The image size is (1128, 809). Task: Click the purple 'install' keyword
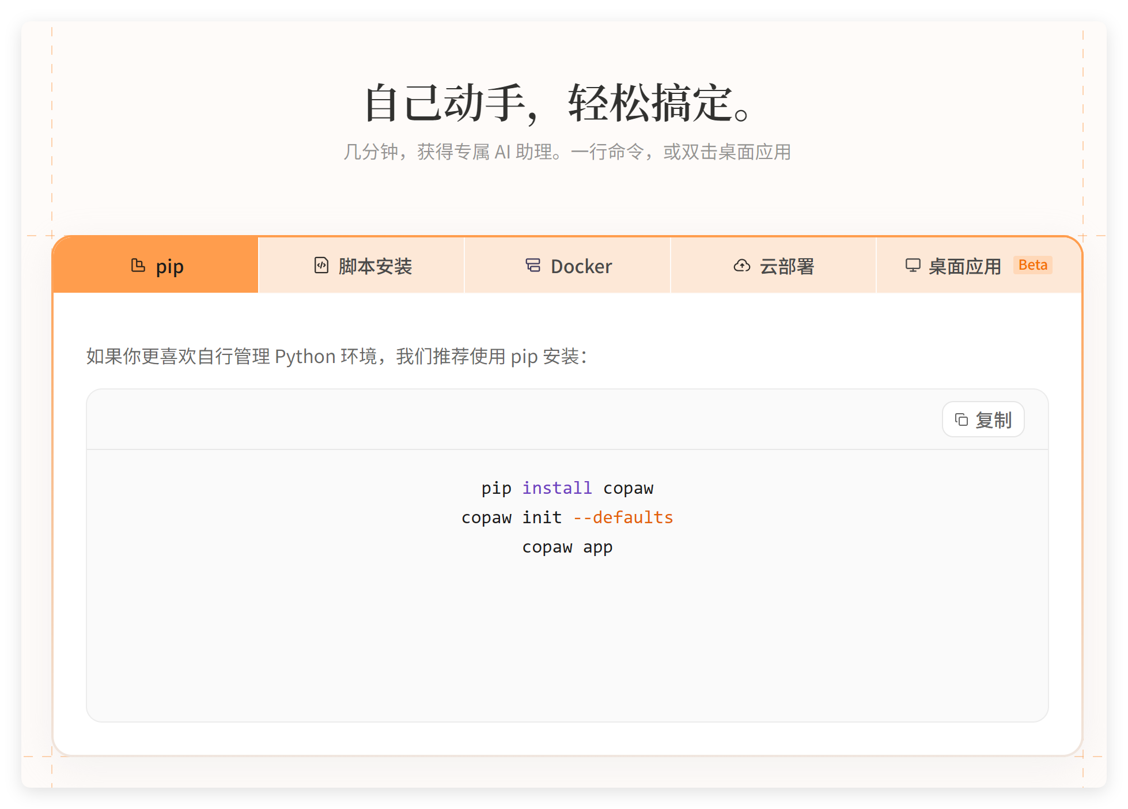557,488
